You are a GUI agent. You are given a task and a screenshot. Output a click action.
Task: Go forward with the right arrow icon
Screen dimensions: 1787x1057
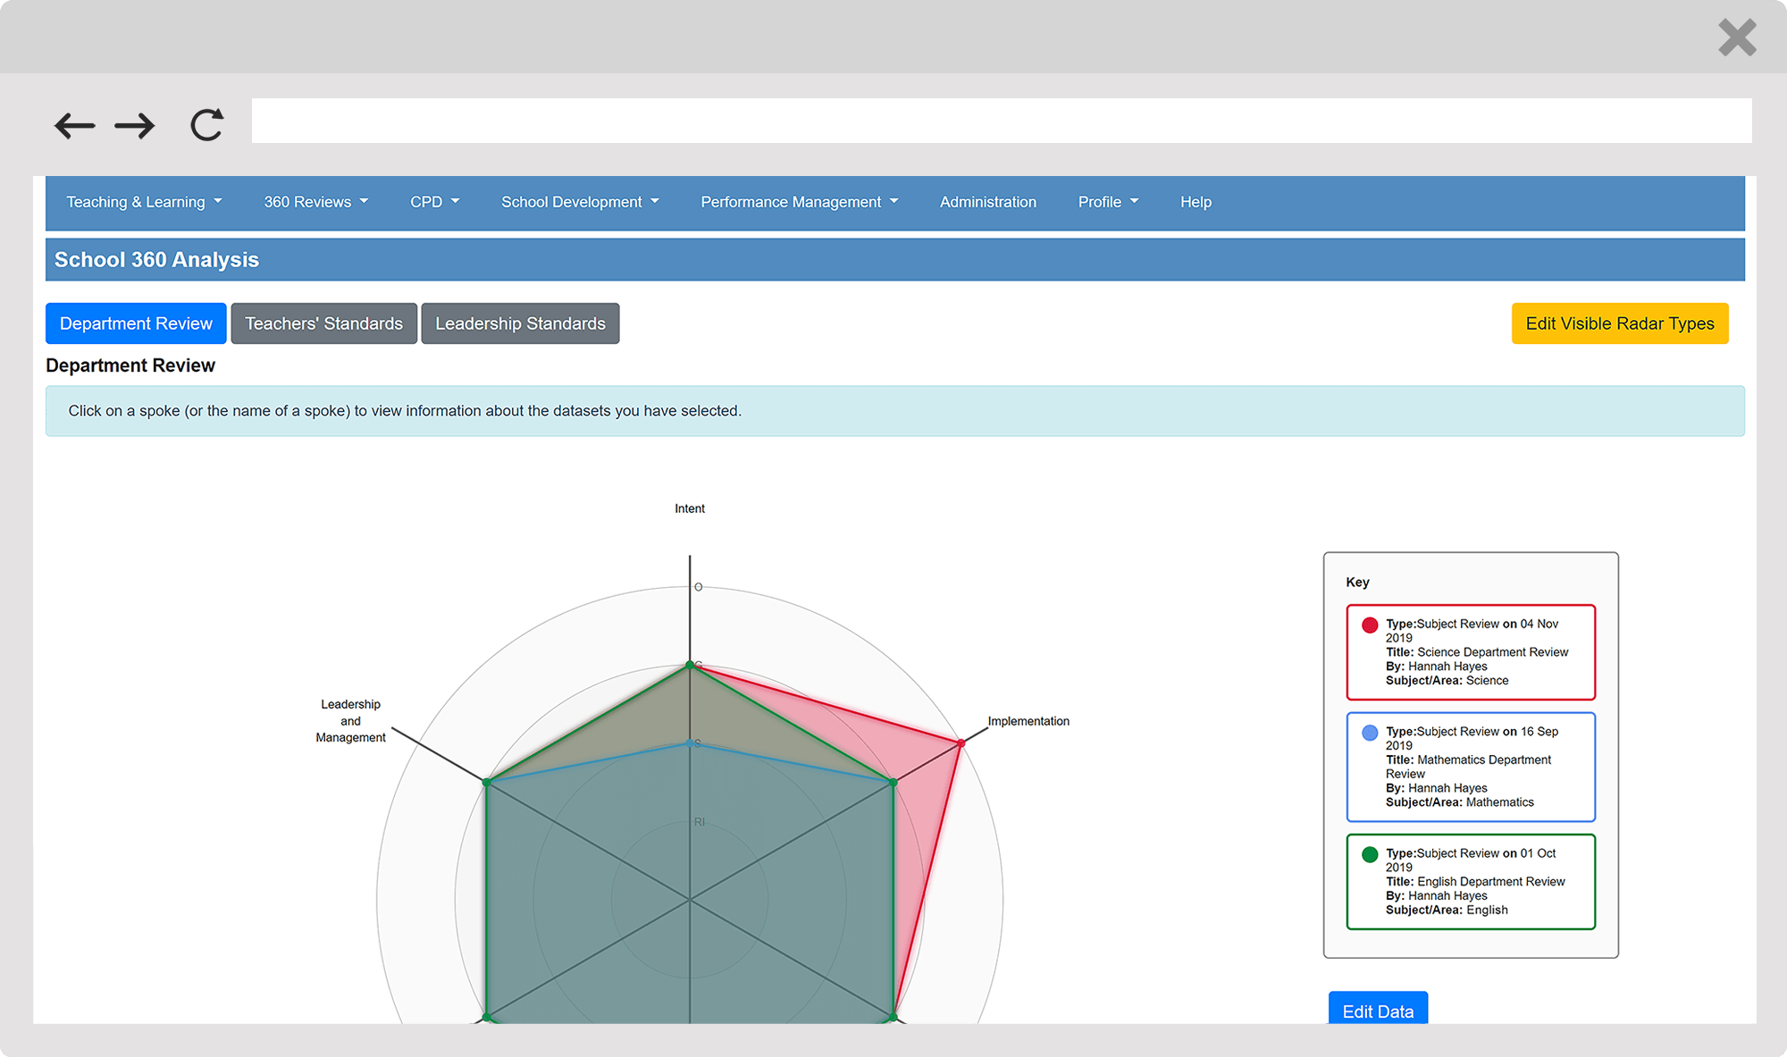click(135, 125)
